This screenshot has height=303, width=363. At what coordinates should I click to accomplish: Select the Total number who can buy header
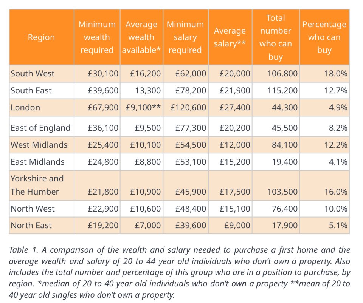click(x=275, y=37)
